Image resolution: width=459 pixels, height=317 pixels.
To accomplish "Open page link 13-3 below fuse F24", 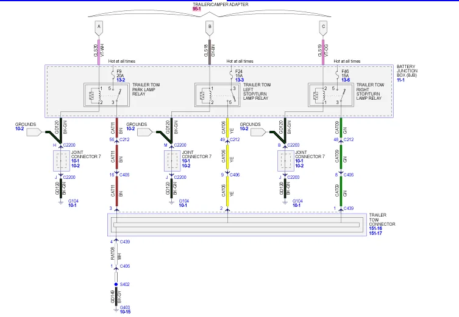I will point(239,80).
